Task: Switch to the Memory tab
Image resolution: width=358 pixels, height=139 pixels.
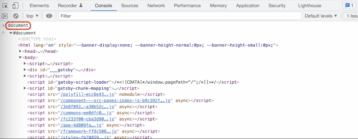Action: pyautogui.click(x=218, y=6)
